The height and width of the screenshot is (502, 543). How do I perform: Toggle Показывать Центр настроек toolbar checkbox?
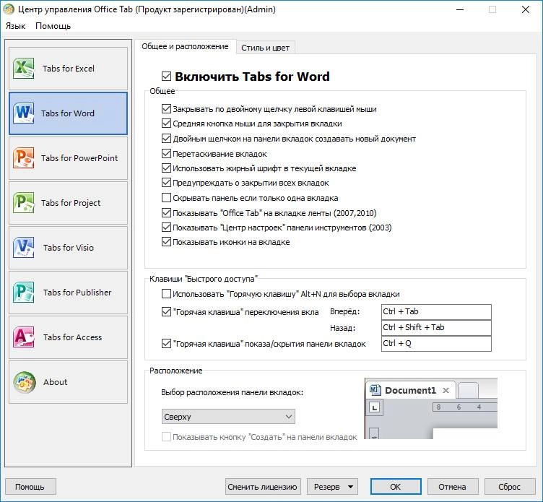[x=166, y=228]
